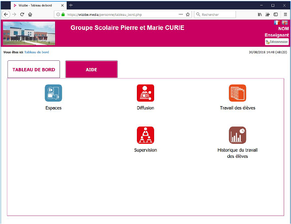The height and width of the screenshot is (224, 291).
Task: Bookmark this page with the star icon
Action: click(x=188, y=15)
